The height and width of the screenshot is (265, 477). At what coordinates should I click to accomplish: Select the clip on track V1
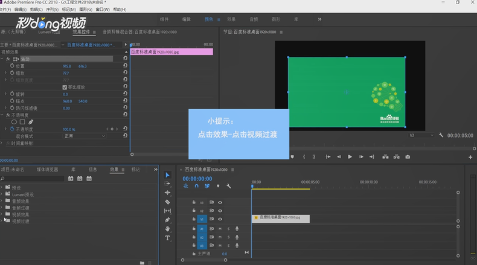281,219
